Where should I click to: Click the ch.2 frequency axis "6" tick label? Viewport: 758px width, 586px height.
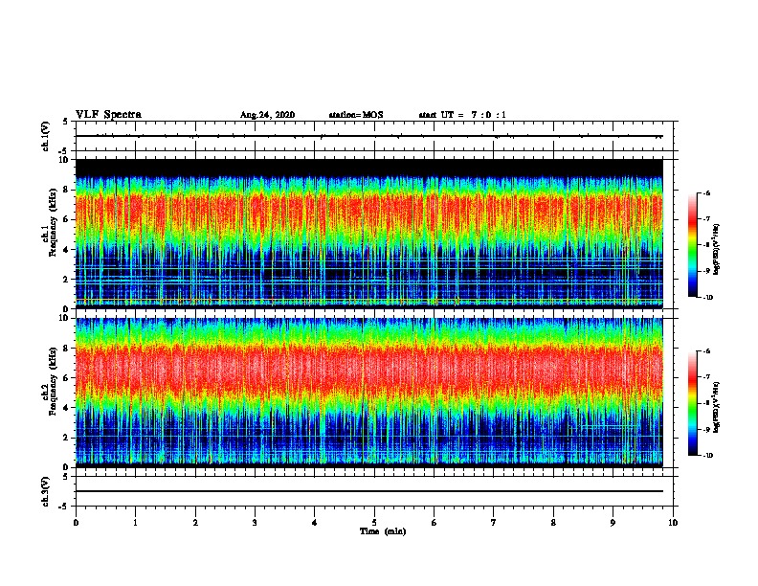(x=67, y=378)
